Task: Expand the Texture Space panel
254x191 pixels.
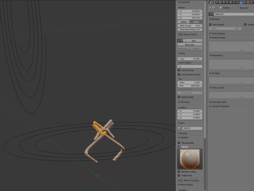Action: 210,33
